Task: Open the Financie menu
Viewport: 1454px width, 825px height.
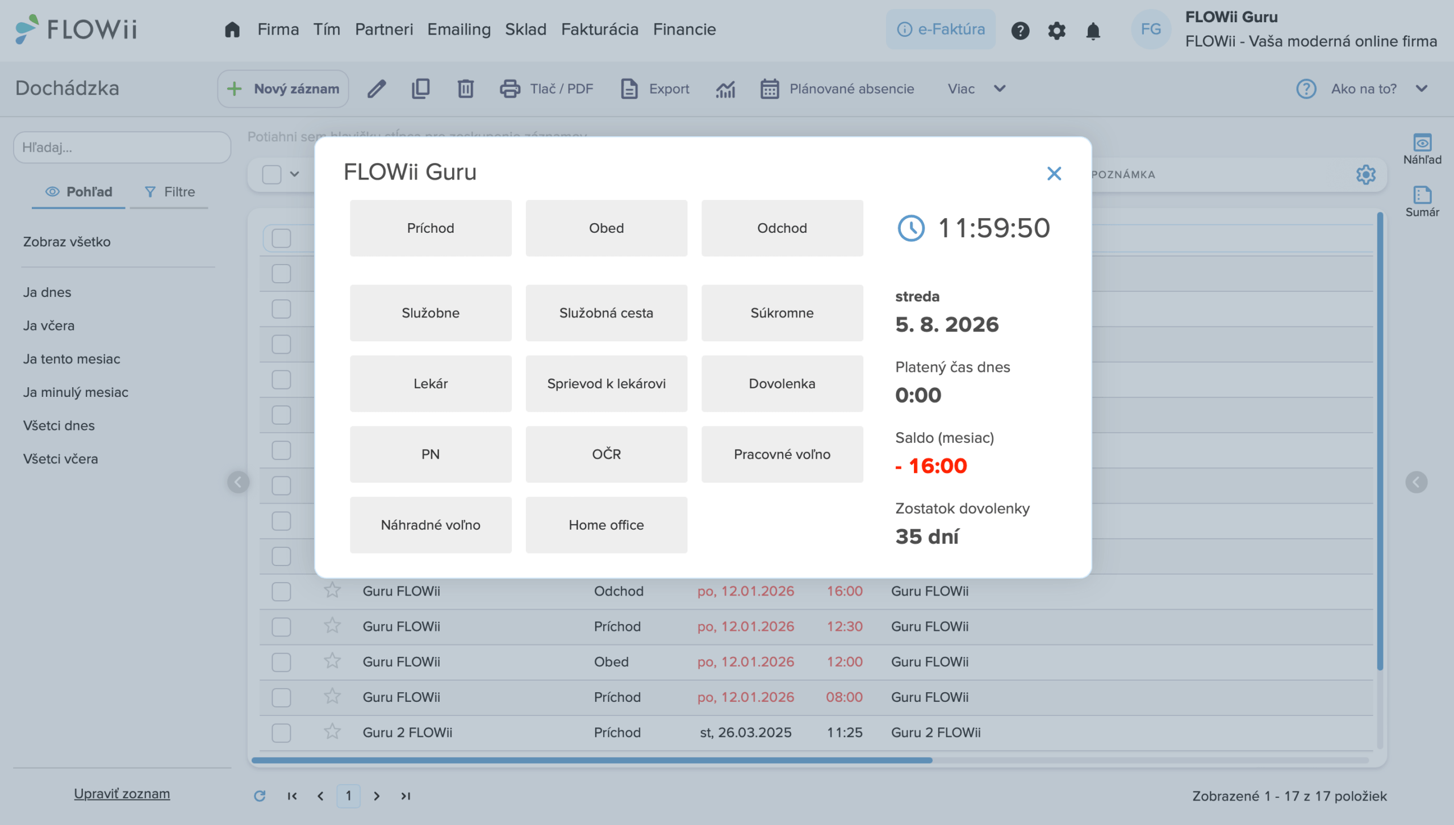Action: (684, 30)
